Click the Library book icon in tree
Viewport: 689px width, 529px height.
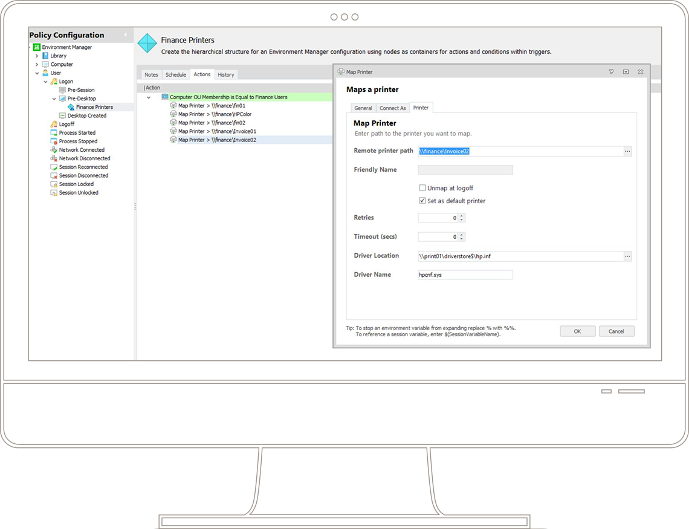[45, 56]
